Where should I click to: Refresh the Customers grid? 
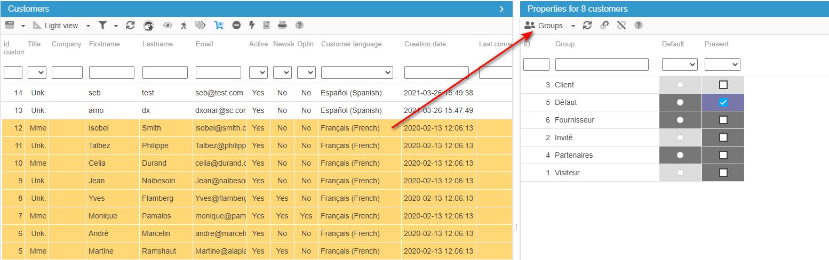click(x=130, y=25)
